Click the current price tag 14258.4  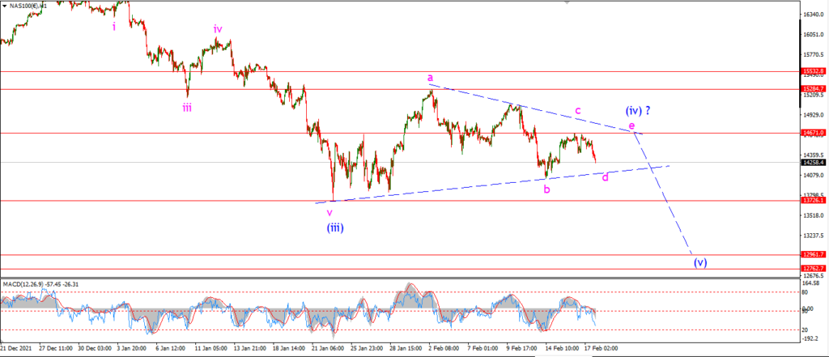814,163
